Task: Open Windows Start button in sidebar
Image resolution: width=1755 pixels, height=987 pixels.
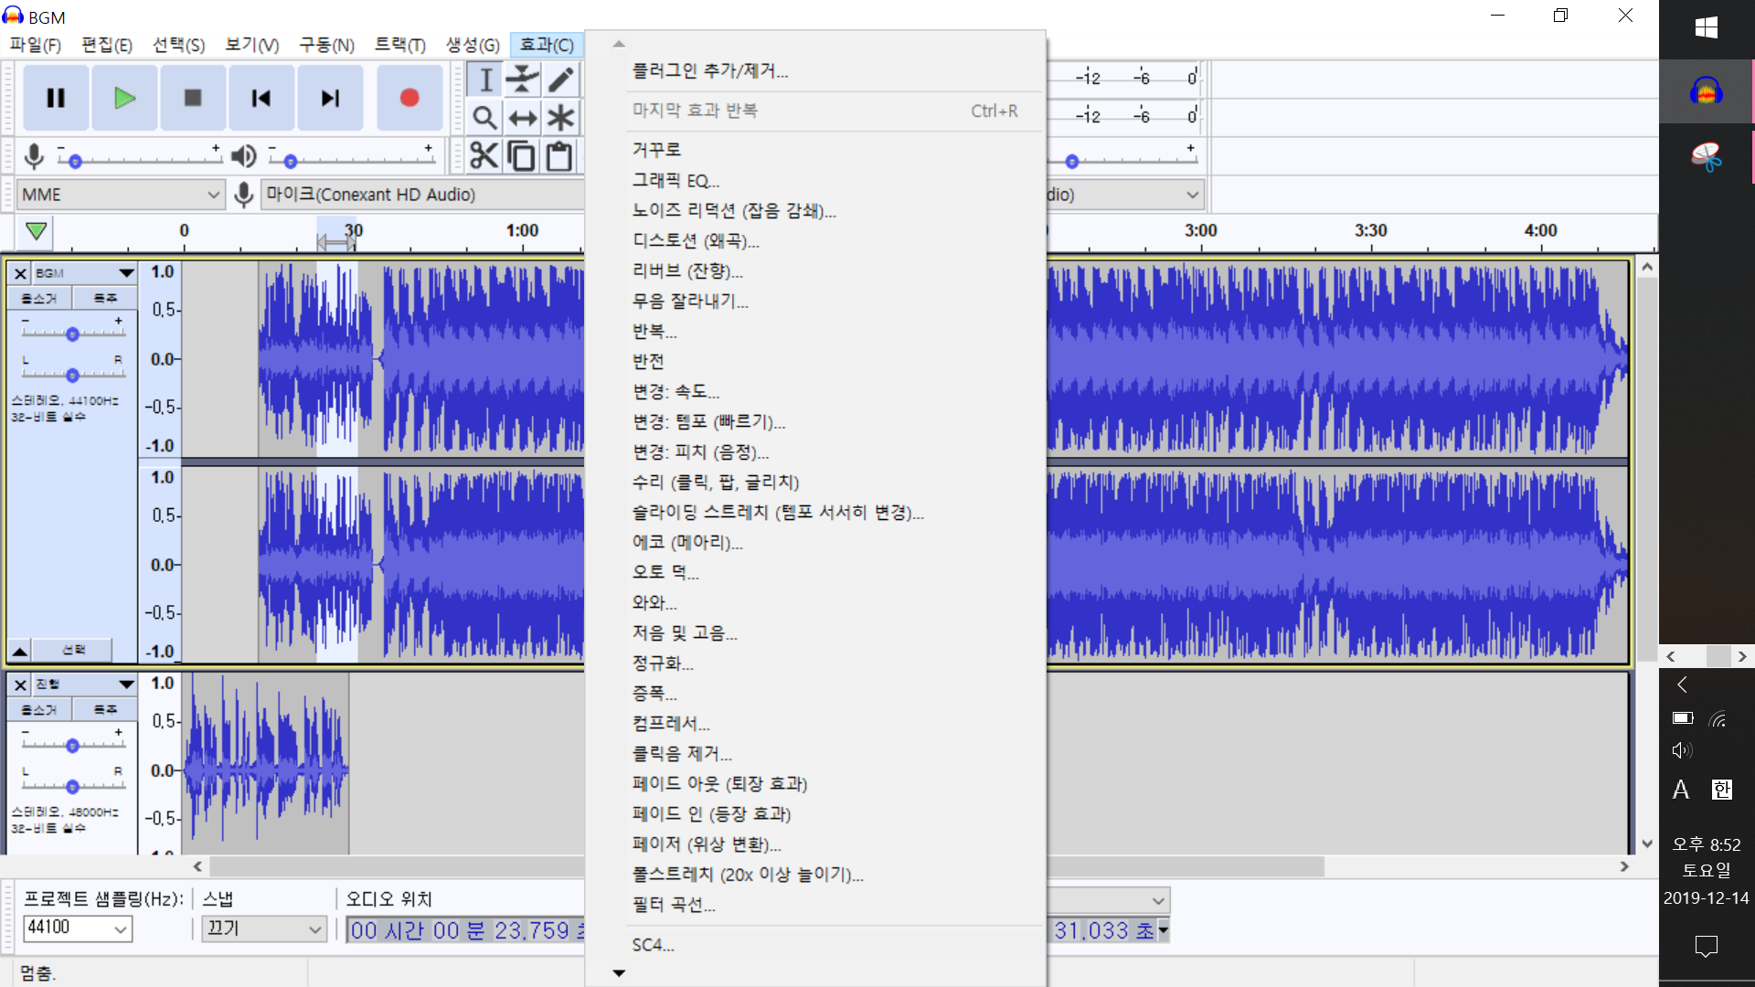Action: point(1706,27)
